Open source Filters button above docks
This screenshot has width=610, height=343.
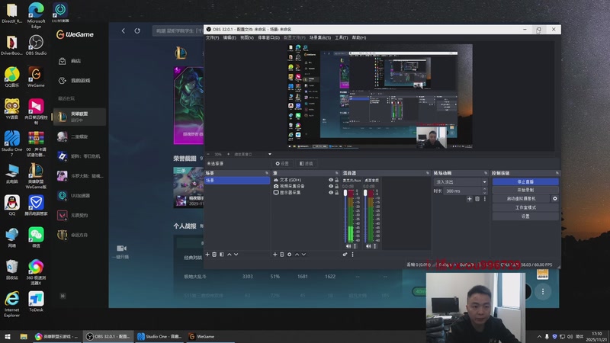click(x=307, y=164)
